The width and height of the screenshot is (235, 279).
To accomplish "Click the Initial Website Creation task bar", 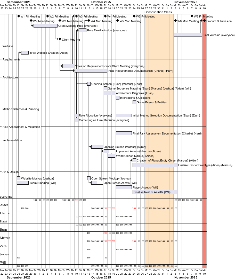I will pyautogui.click(x=25, y=52).
